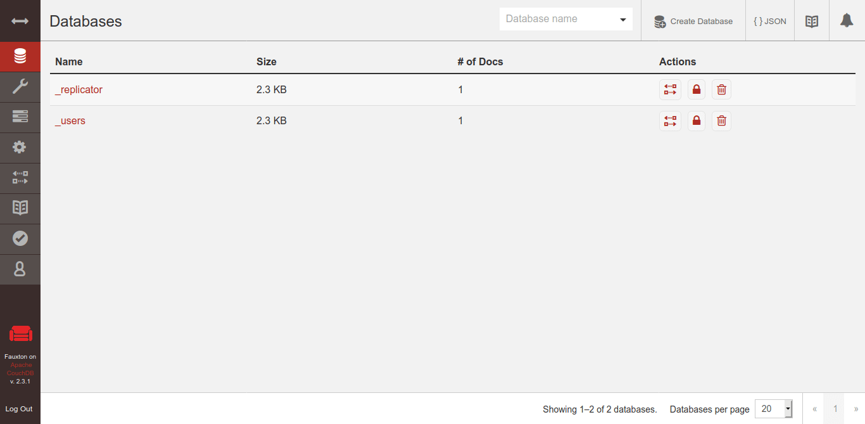Open the _users database
The image size is (865, 424).
[70, 121]
